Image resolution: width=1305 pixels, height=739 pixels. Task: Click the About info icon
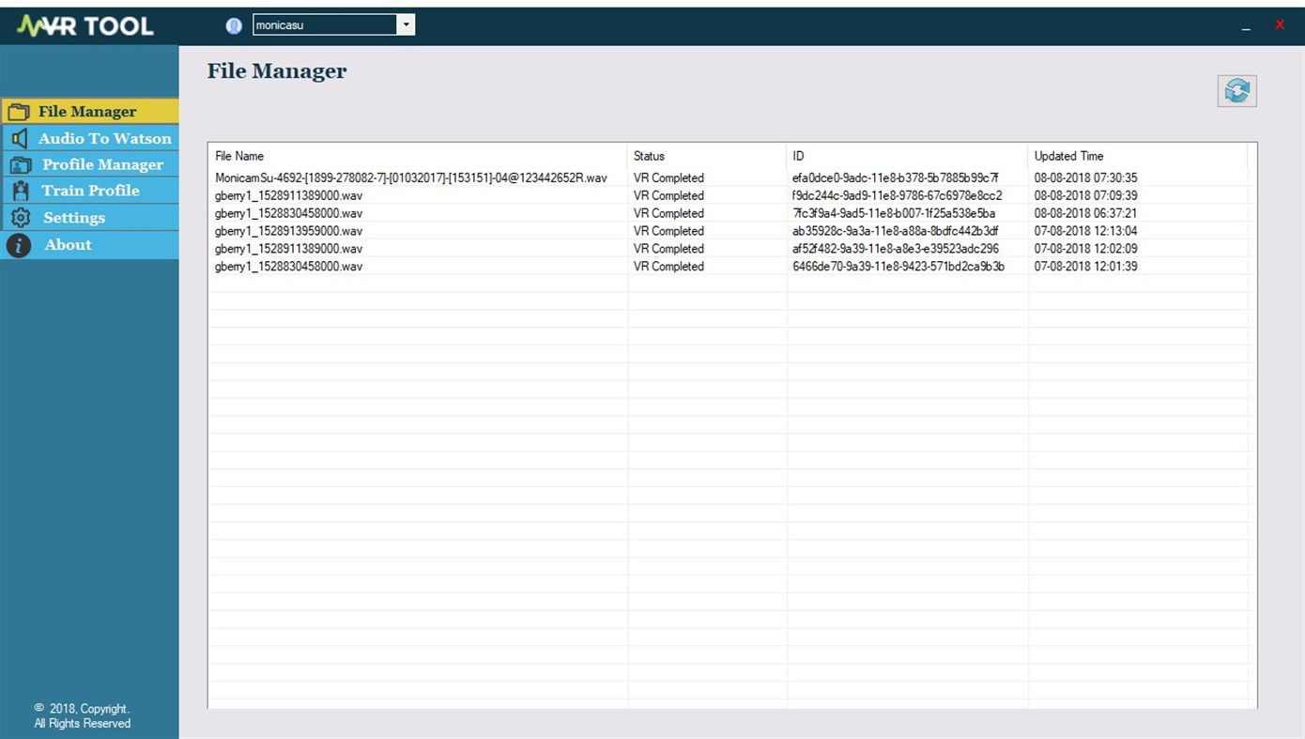point(19,244)
